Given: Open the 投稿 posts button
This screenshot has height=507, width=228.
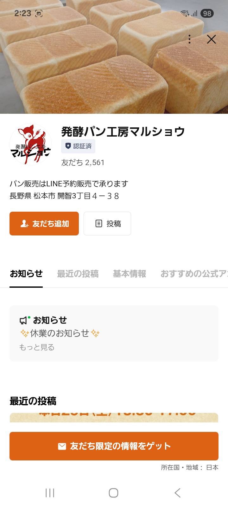Looking at the screenshot, I should coord(107,224).
